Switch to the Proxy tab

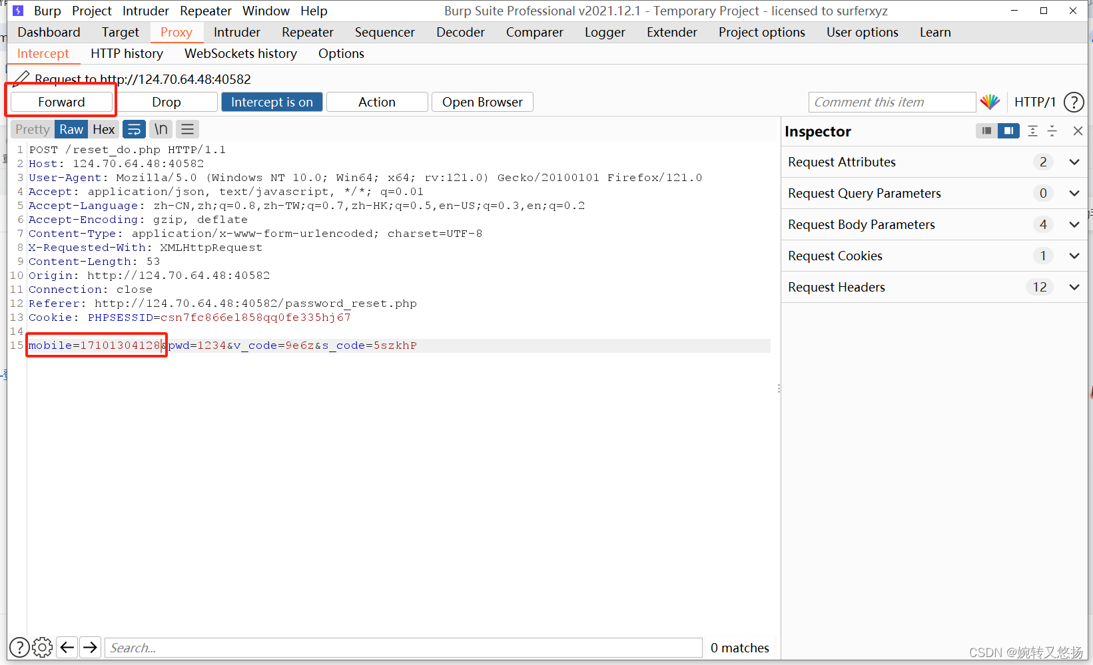177,32
